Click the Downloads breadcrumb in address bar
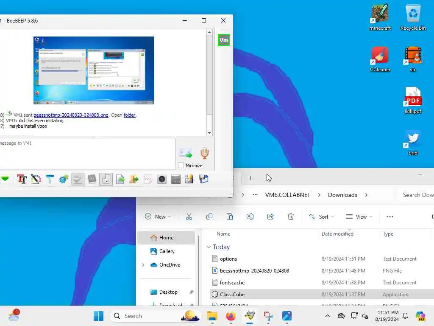Image resolution: width=434 pixels, height=326 pixels. pos(342,195)
